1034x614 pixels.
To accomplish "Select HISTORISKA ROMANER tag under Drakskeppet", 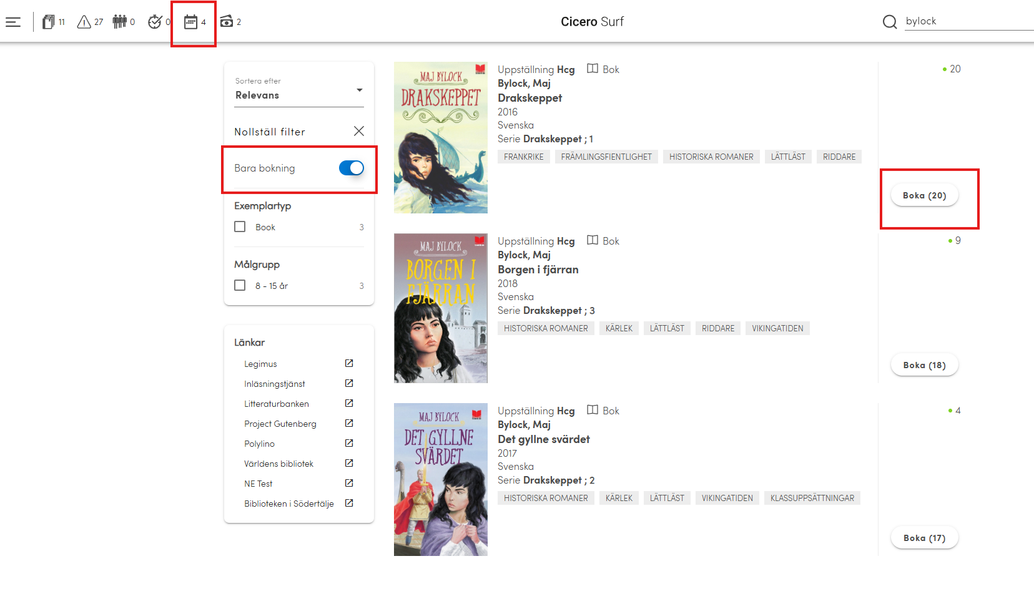I will [711, 157].
